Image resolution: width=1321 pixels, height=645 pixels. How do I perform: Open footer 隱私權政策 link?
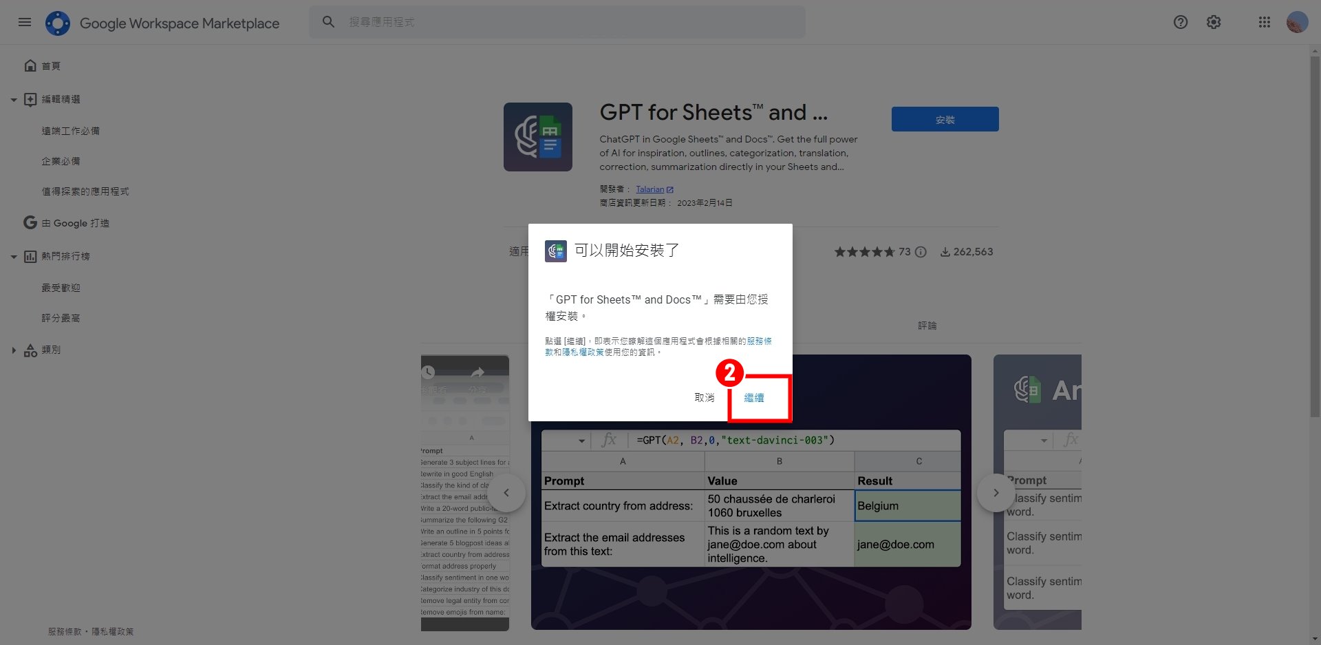(x=113, y=632)
